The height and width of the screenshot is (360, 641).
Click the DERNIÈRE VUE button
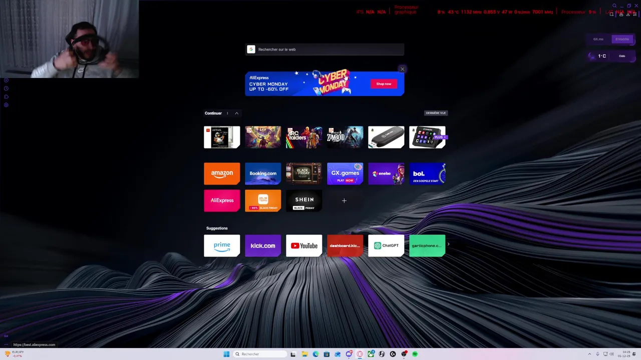435,113
